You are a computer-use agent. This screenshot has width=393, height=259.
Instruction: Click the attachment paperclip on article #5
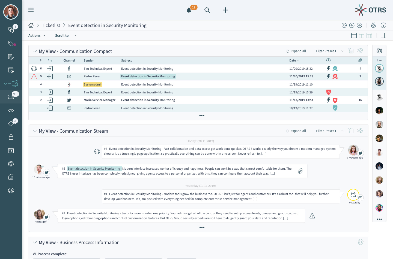point(300,171)
